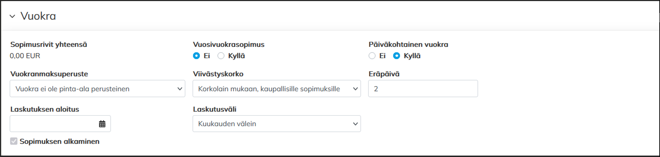Screen dimensions: 660x157
Task: Expand the Viivästyskorko dropdown
Action: [277, 89]
